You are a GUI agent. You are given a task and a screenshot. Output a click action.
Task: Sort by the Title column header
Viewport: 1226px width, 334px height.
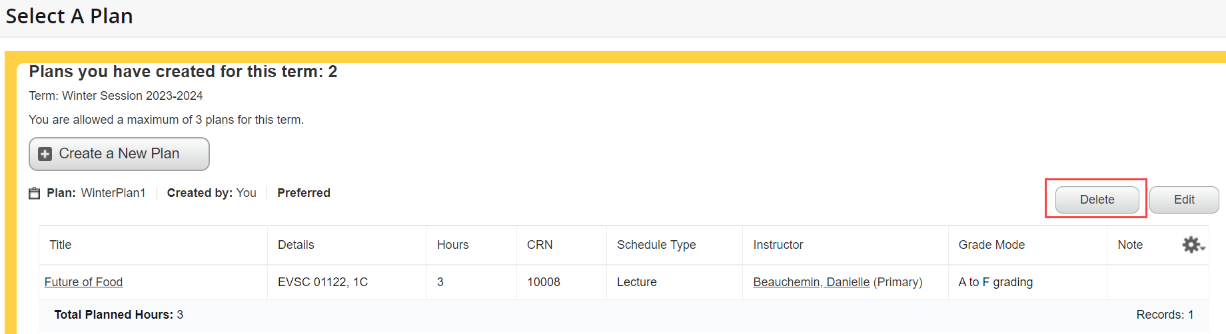click(61, 245)
